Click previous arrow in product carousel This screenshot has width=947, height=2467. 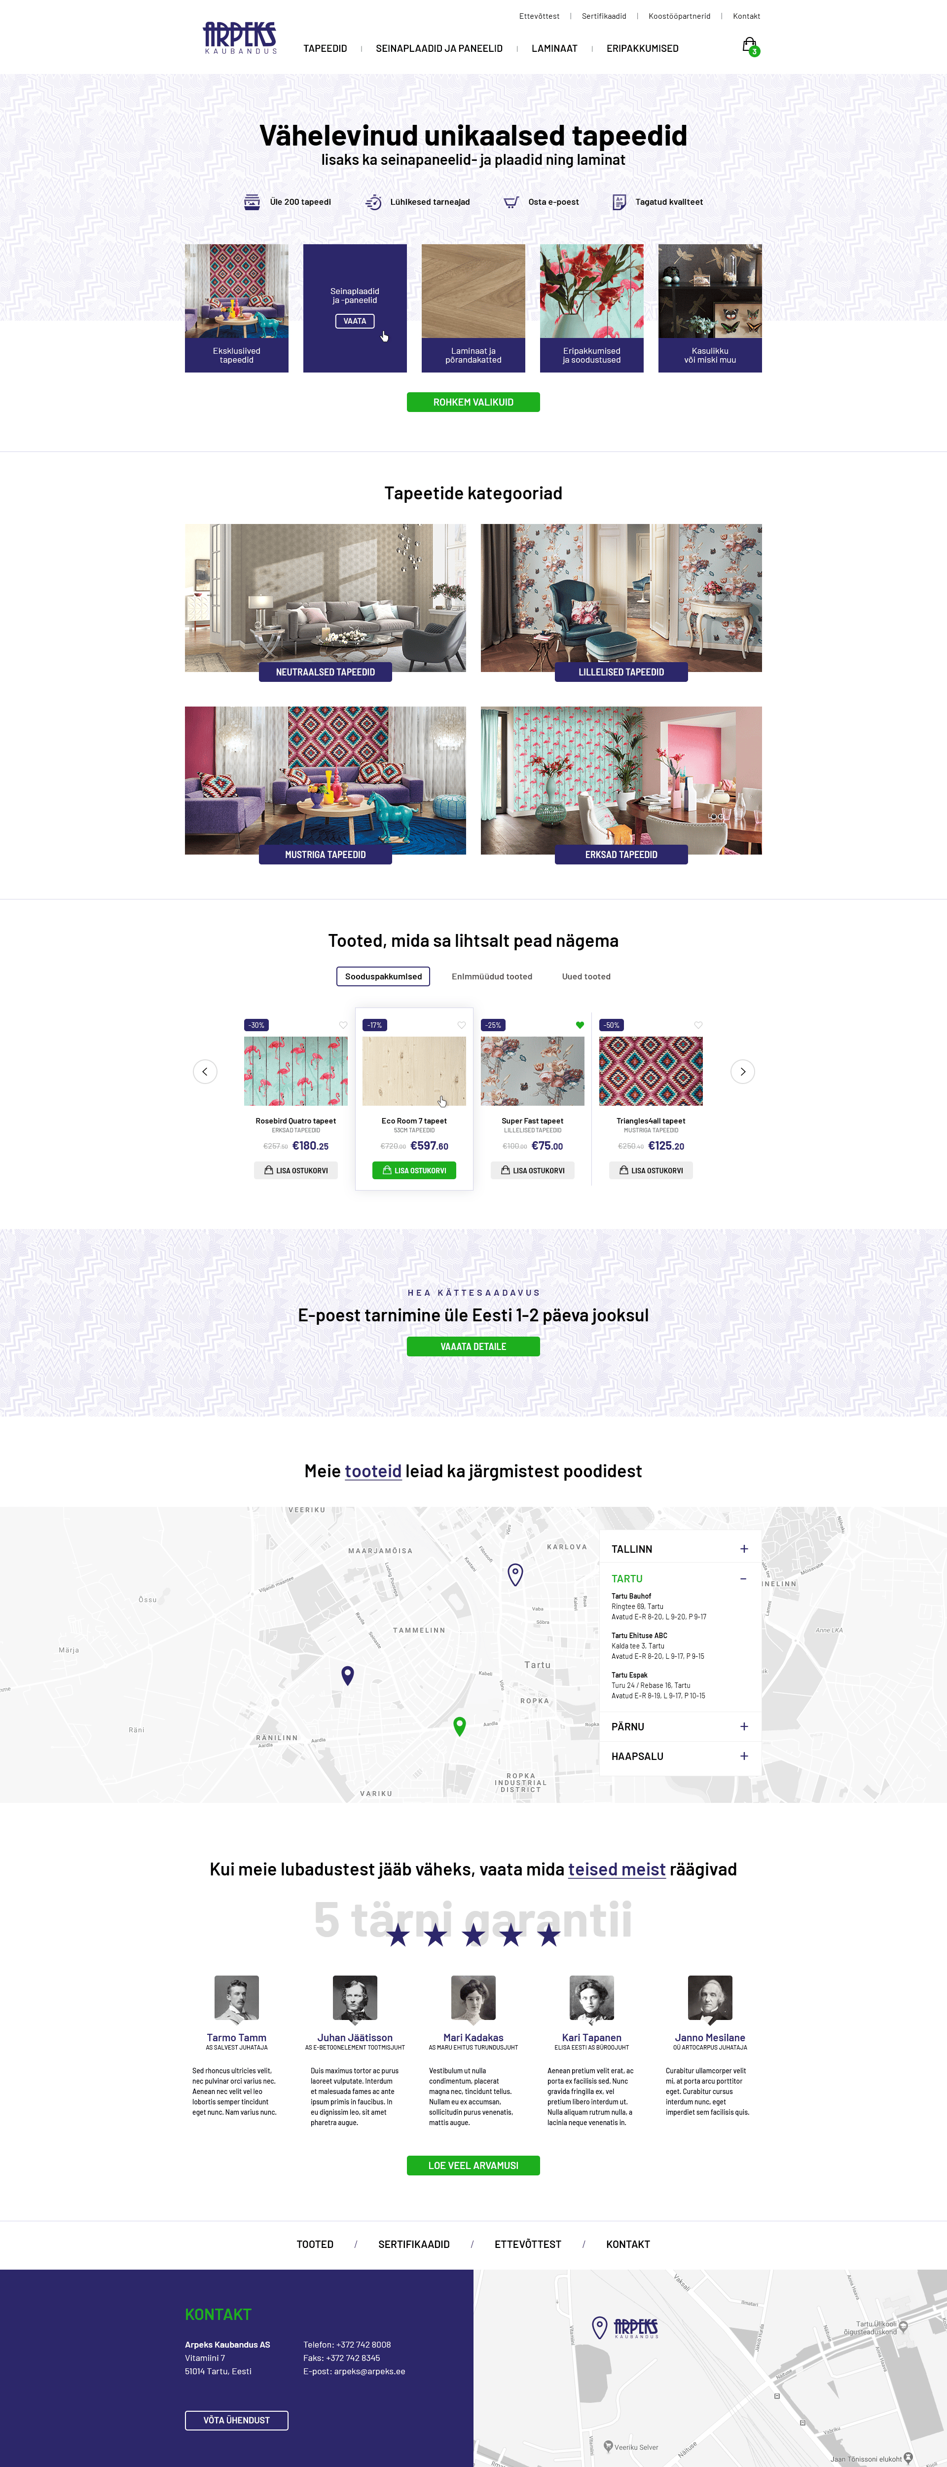[x=205, y=1072]
